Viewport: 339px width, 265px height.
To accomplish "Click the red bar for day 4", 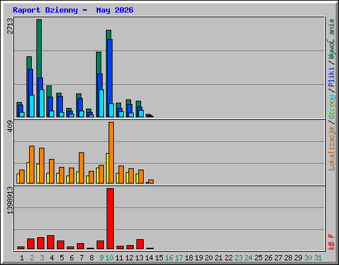I will [x=50, y=242].
